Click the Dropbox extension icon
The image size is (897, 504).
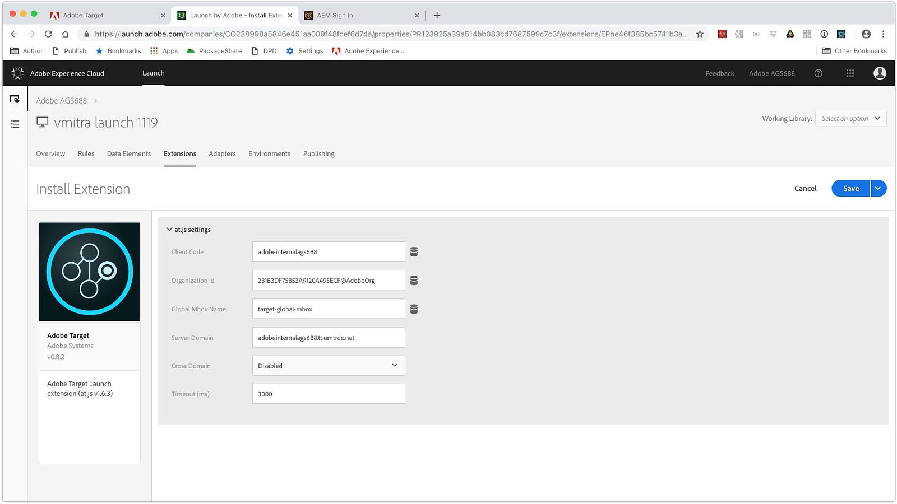773,34
